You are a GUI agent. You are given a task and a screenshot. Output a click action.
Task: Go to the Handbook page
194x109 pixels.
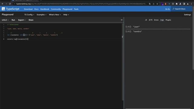tap(45, 9)
